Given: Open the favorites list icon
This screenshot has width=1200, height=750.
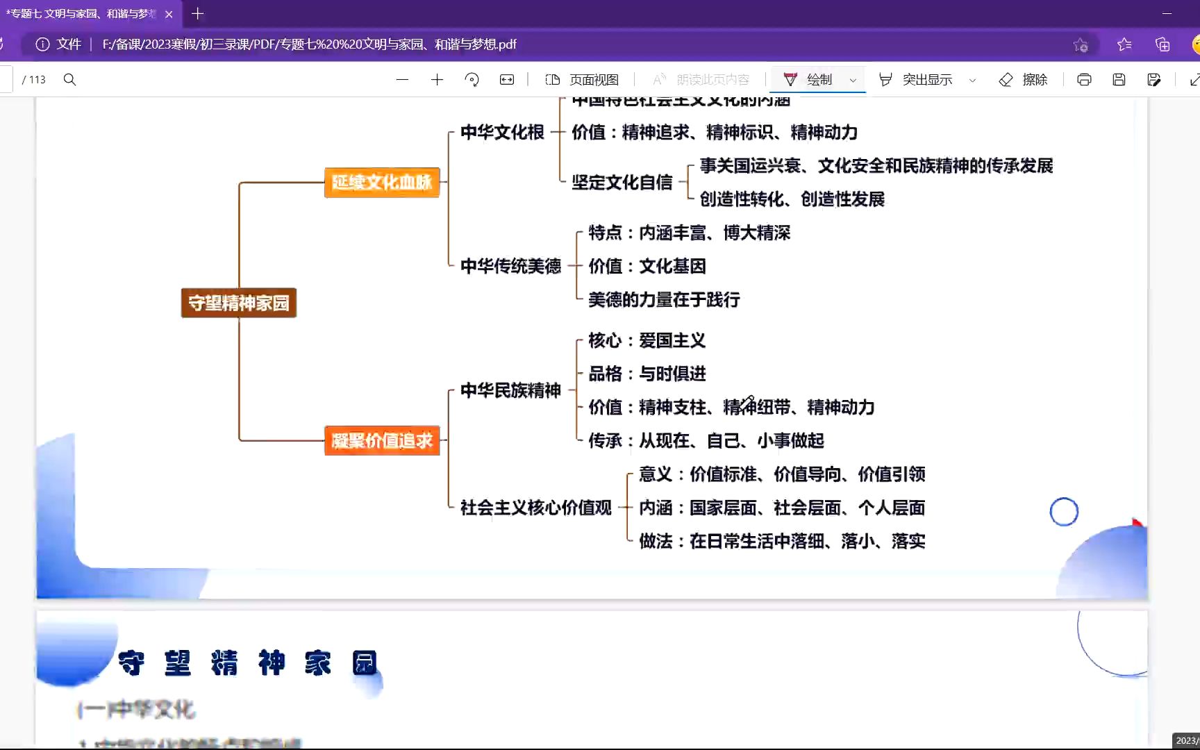Looking at the screenshot, I should pyautogui.click(x=1124, y=44).
